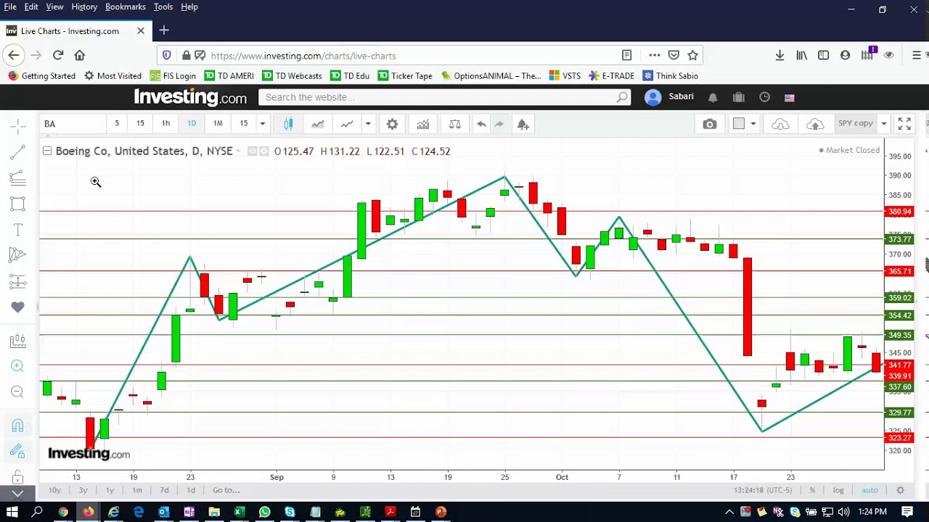This screenshot has width=929, height=522.
Task: Toggle percent scale on price axis
Action: tap(813, 490)
